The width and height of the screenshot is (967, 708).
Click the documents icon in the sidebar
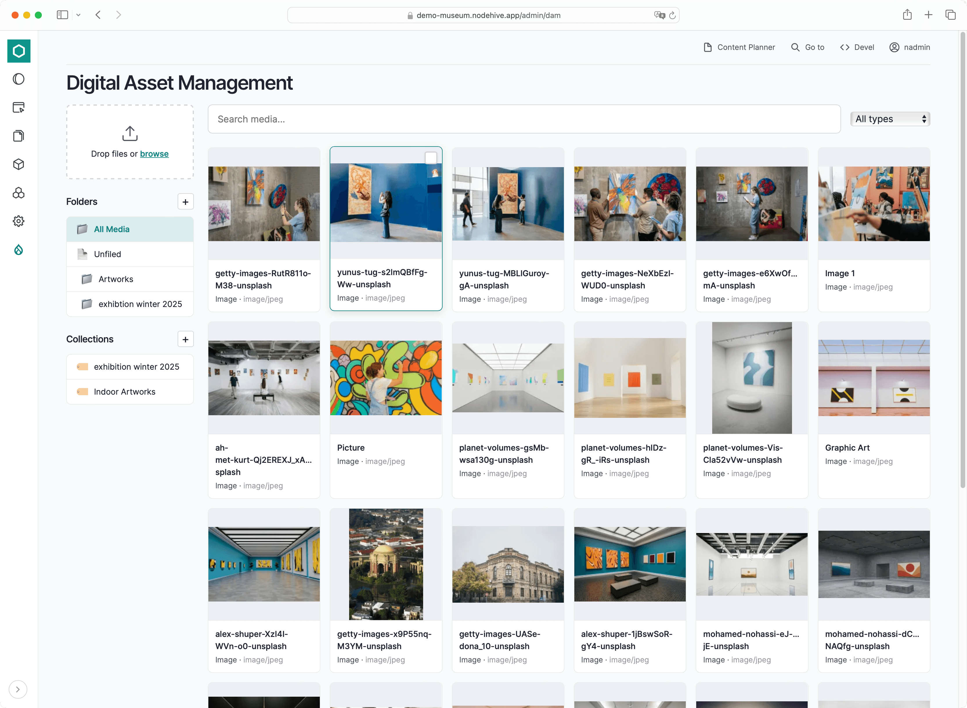(19, 136)
